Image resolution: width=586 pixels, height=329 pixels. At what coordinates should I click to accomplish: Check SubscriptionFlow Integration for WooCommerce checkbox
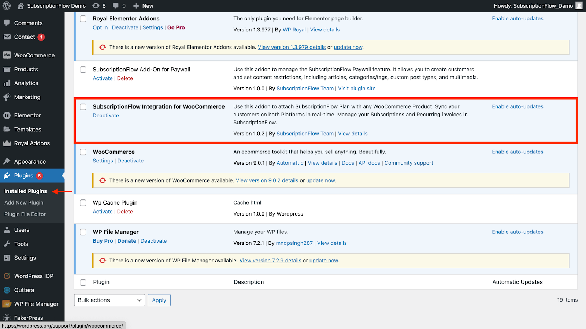[83, 107]
